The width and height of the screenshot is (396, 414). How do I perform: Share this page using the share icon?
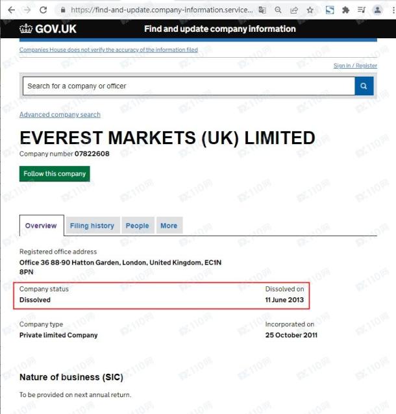click(x=294, y=10)
